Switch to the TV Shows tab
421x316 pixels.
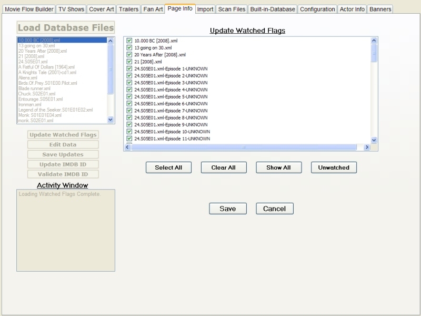[71, 9]
